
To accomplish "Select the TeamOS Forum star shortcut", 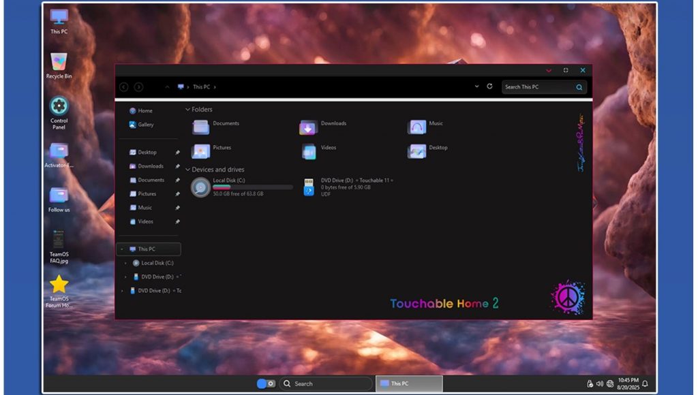I will pyautogui.click(x=59, y=291).
